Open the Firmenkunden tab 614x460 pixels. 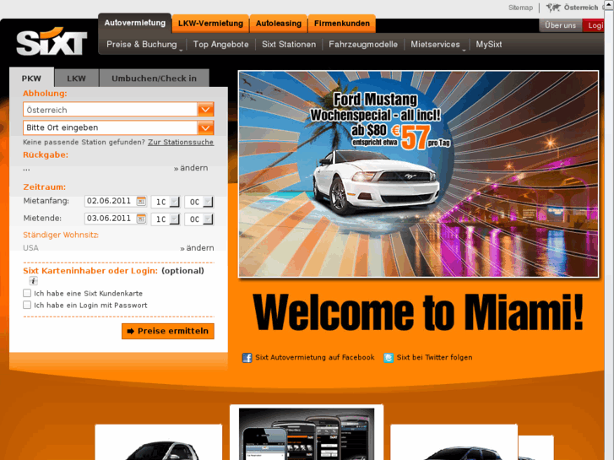pyautogui.click(x=342, y=24)
